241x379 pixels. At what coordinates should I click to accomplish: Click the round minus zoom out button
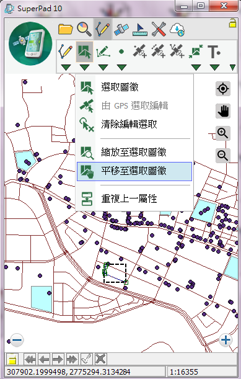(17, 340)
